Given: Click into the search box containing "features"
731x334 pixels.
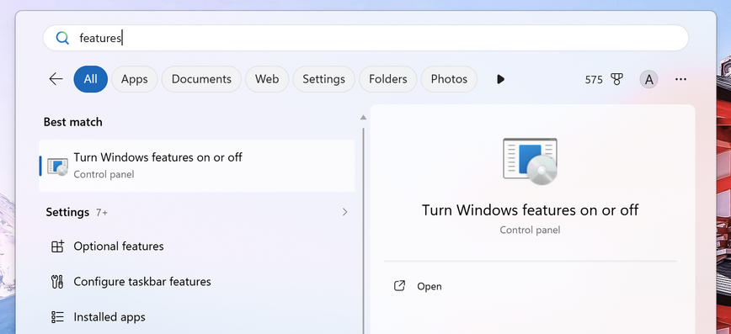Looking at the screenshot, I should coord(365,38).
